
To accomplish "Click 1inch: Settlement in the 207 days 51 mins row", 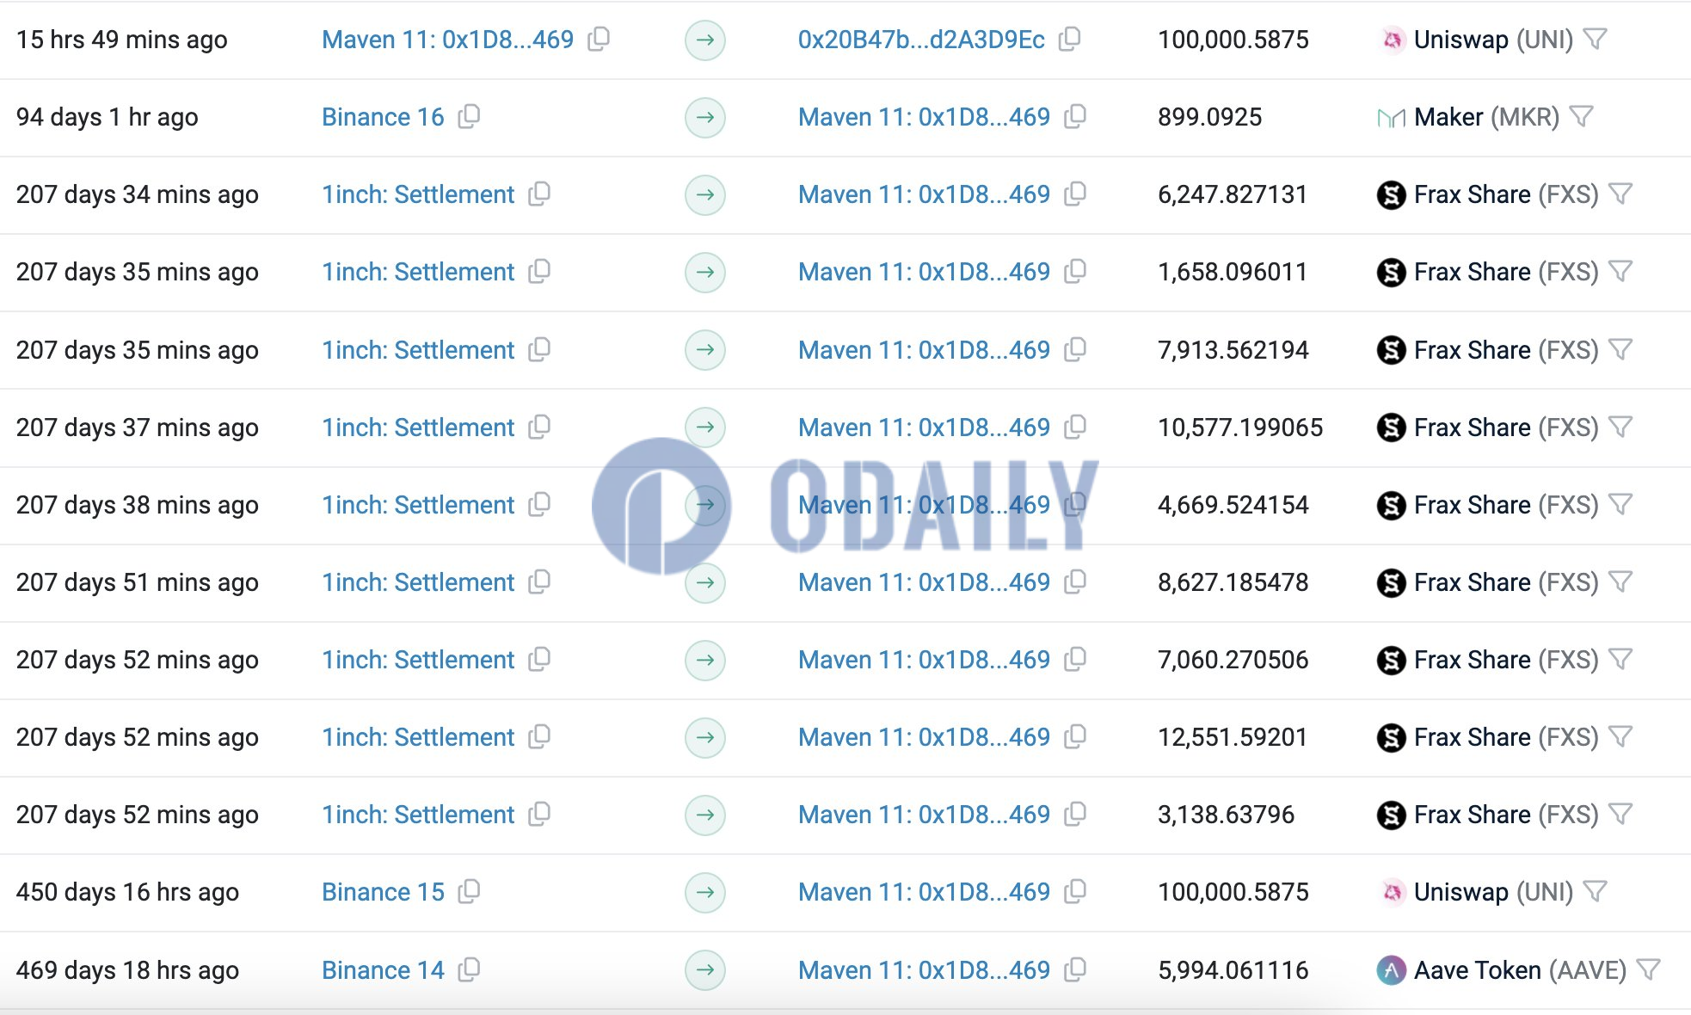I will (x=418, y=582).
